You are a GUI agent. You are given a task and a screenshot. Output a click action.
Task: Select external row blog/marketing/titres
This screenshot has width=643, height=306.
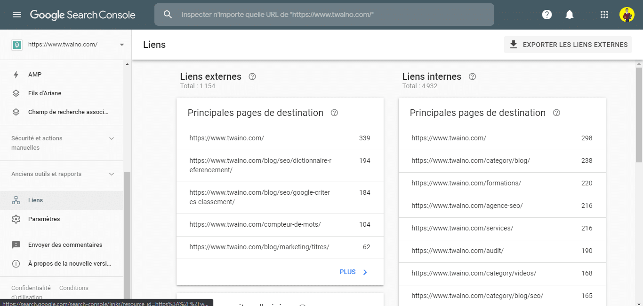[280, 247]
